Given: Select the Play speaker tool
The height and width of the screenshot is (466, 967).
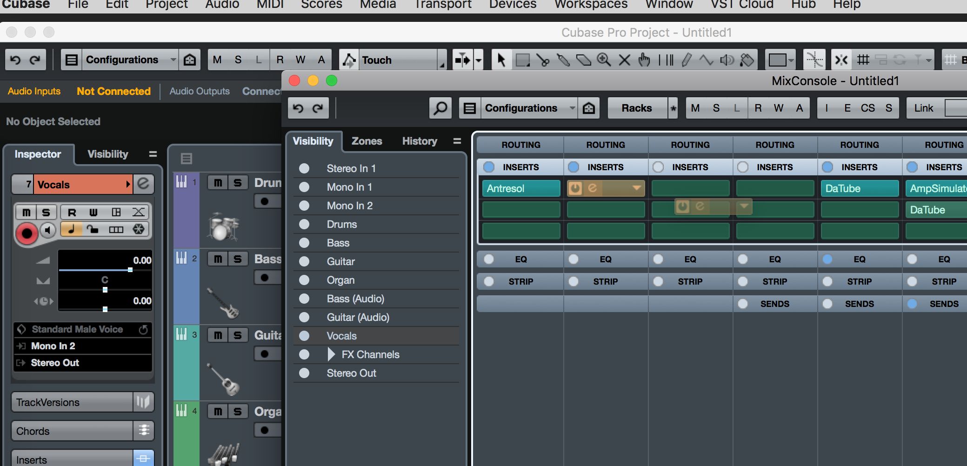Looking at the screenshot, I should point(727,60).
